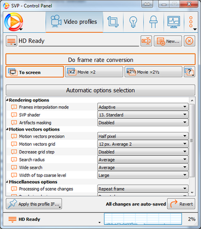Delete profile with the orange X icon

pos(189,41)
